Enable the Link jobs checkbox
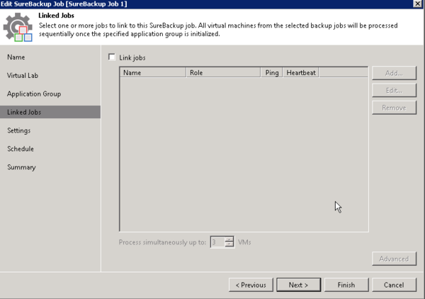This screenshot has width=425, height=299. point(111,57)
